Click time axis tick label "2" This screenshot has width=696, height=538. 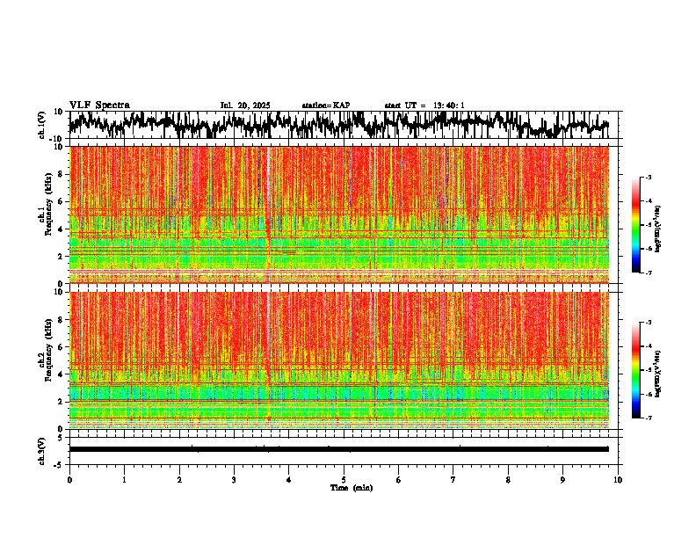coord(179,480)
